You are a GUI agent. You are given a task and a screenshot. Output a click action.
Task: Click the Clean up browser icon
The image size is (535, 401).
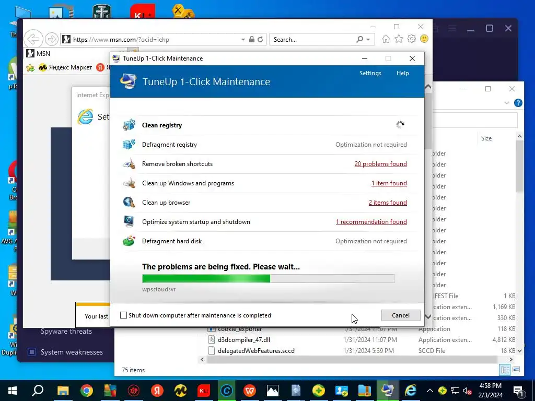click(x=129, y=203)
